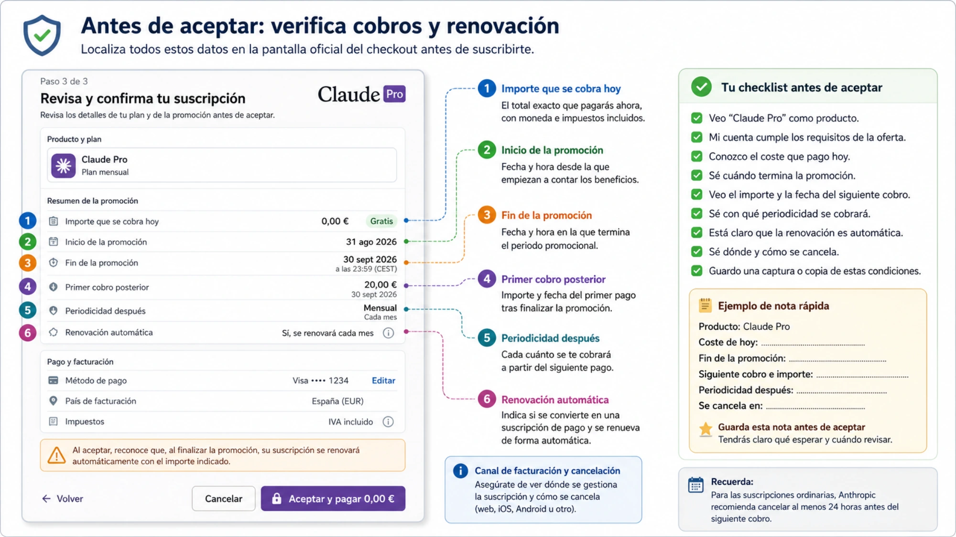Click the Se cancela en blank line
This screenshot has height=537, width=956.
pyautogui.click(x=815, y=407)
